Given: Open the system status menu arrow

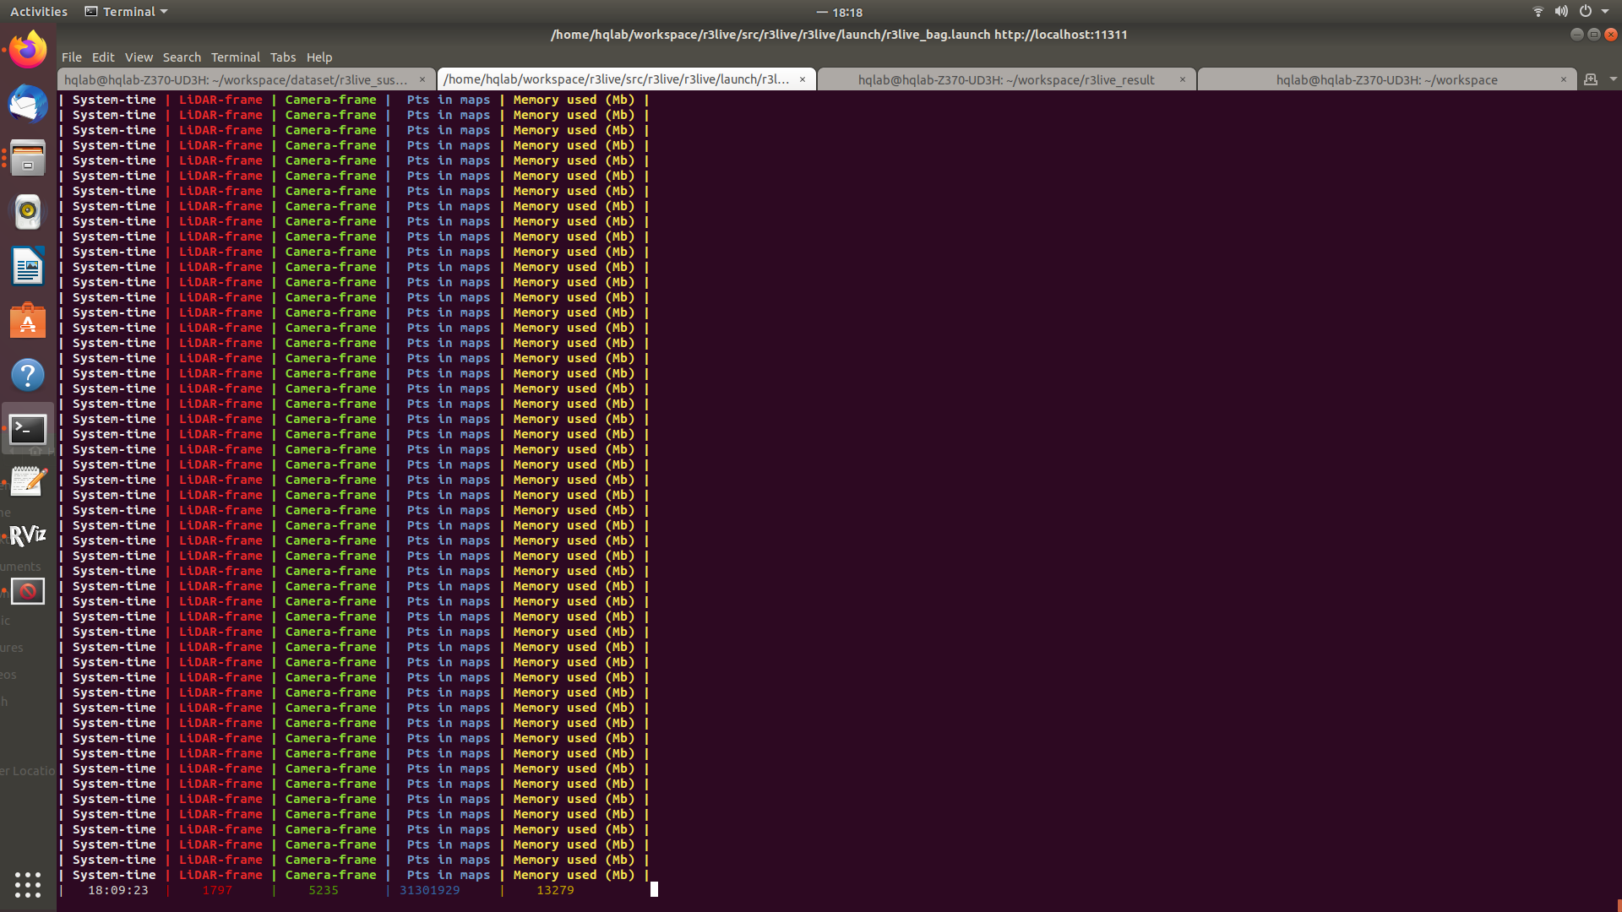Looking at the screenshot, I should tap(1605, 12).
